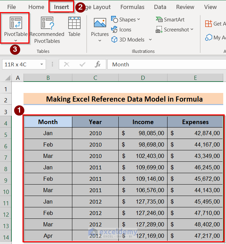
Task: Click the Get Add-ins button
Action: point(214,24)
